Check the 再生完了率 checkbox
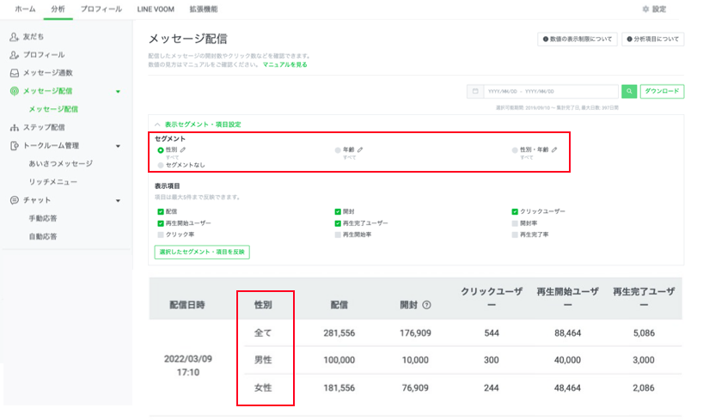This screenshot has height=420, width=703. (x=515, y=234)
